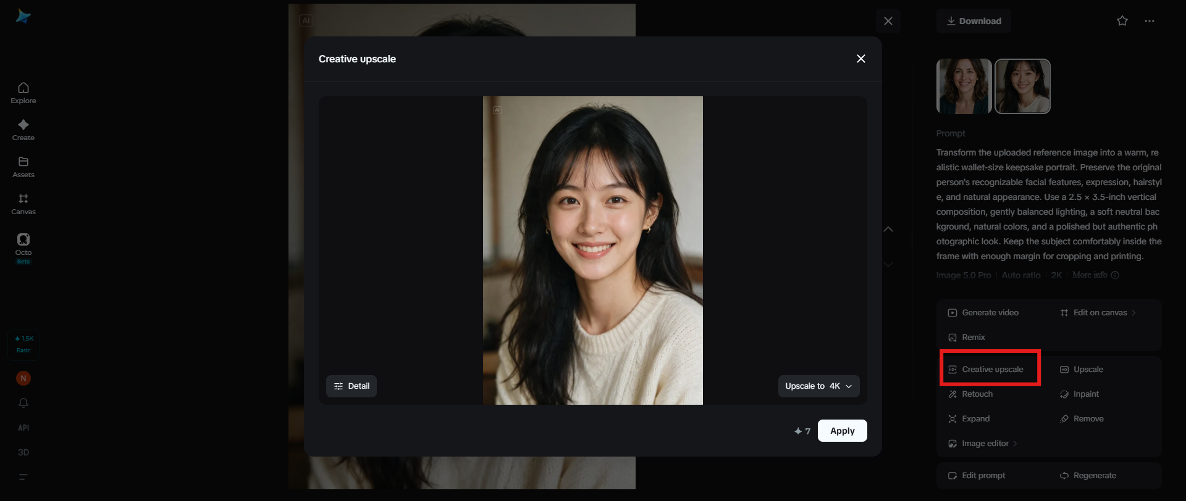
Task: Expand the Upscale to 4K dropdown
Action: tap(818, 386)
